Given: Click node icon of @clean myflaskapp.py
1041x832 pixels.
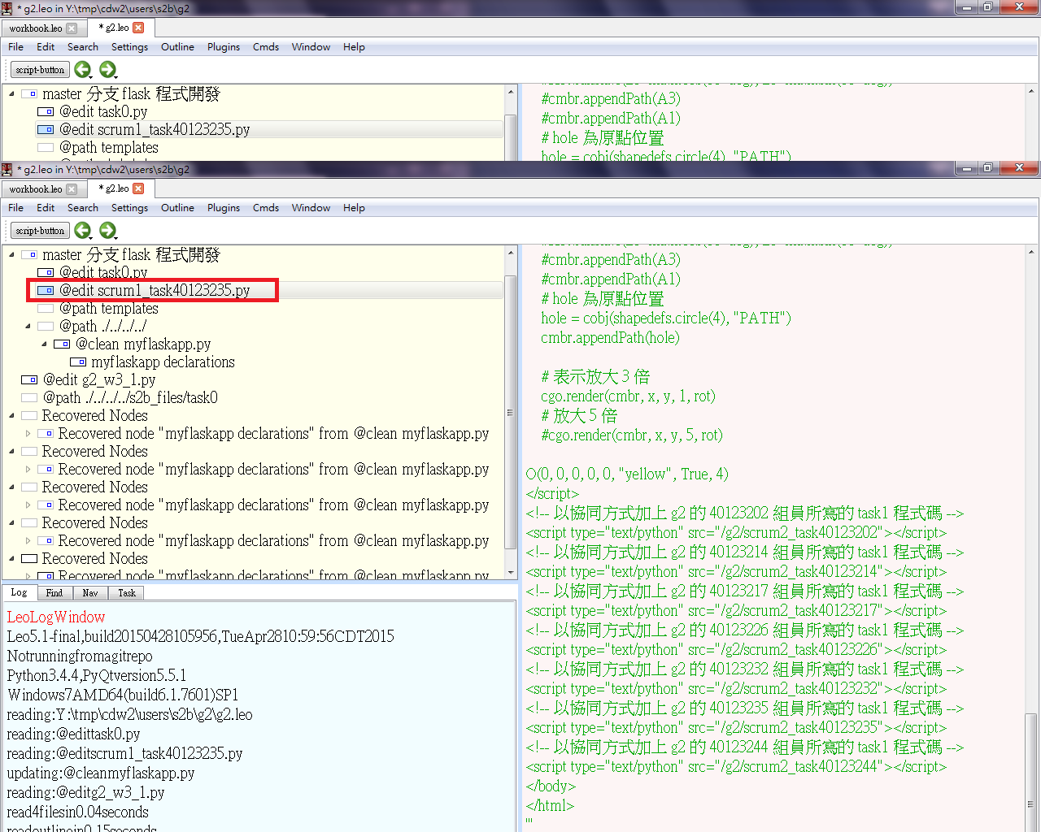Looking at the screenshot, I should coord(62,344).
